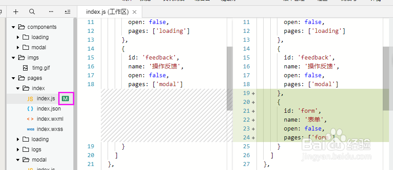This screenshot has width=393, height=170.
Task: Click id: 'feedback' in the left pane
Action: click(x=154, y=58)
